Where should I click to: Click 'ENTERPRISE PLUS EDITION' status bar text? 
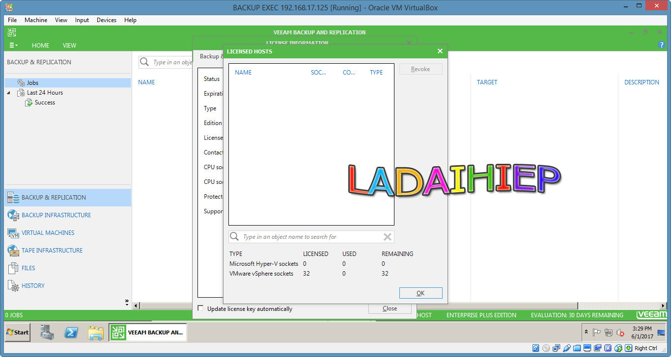pos(481,315)
